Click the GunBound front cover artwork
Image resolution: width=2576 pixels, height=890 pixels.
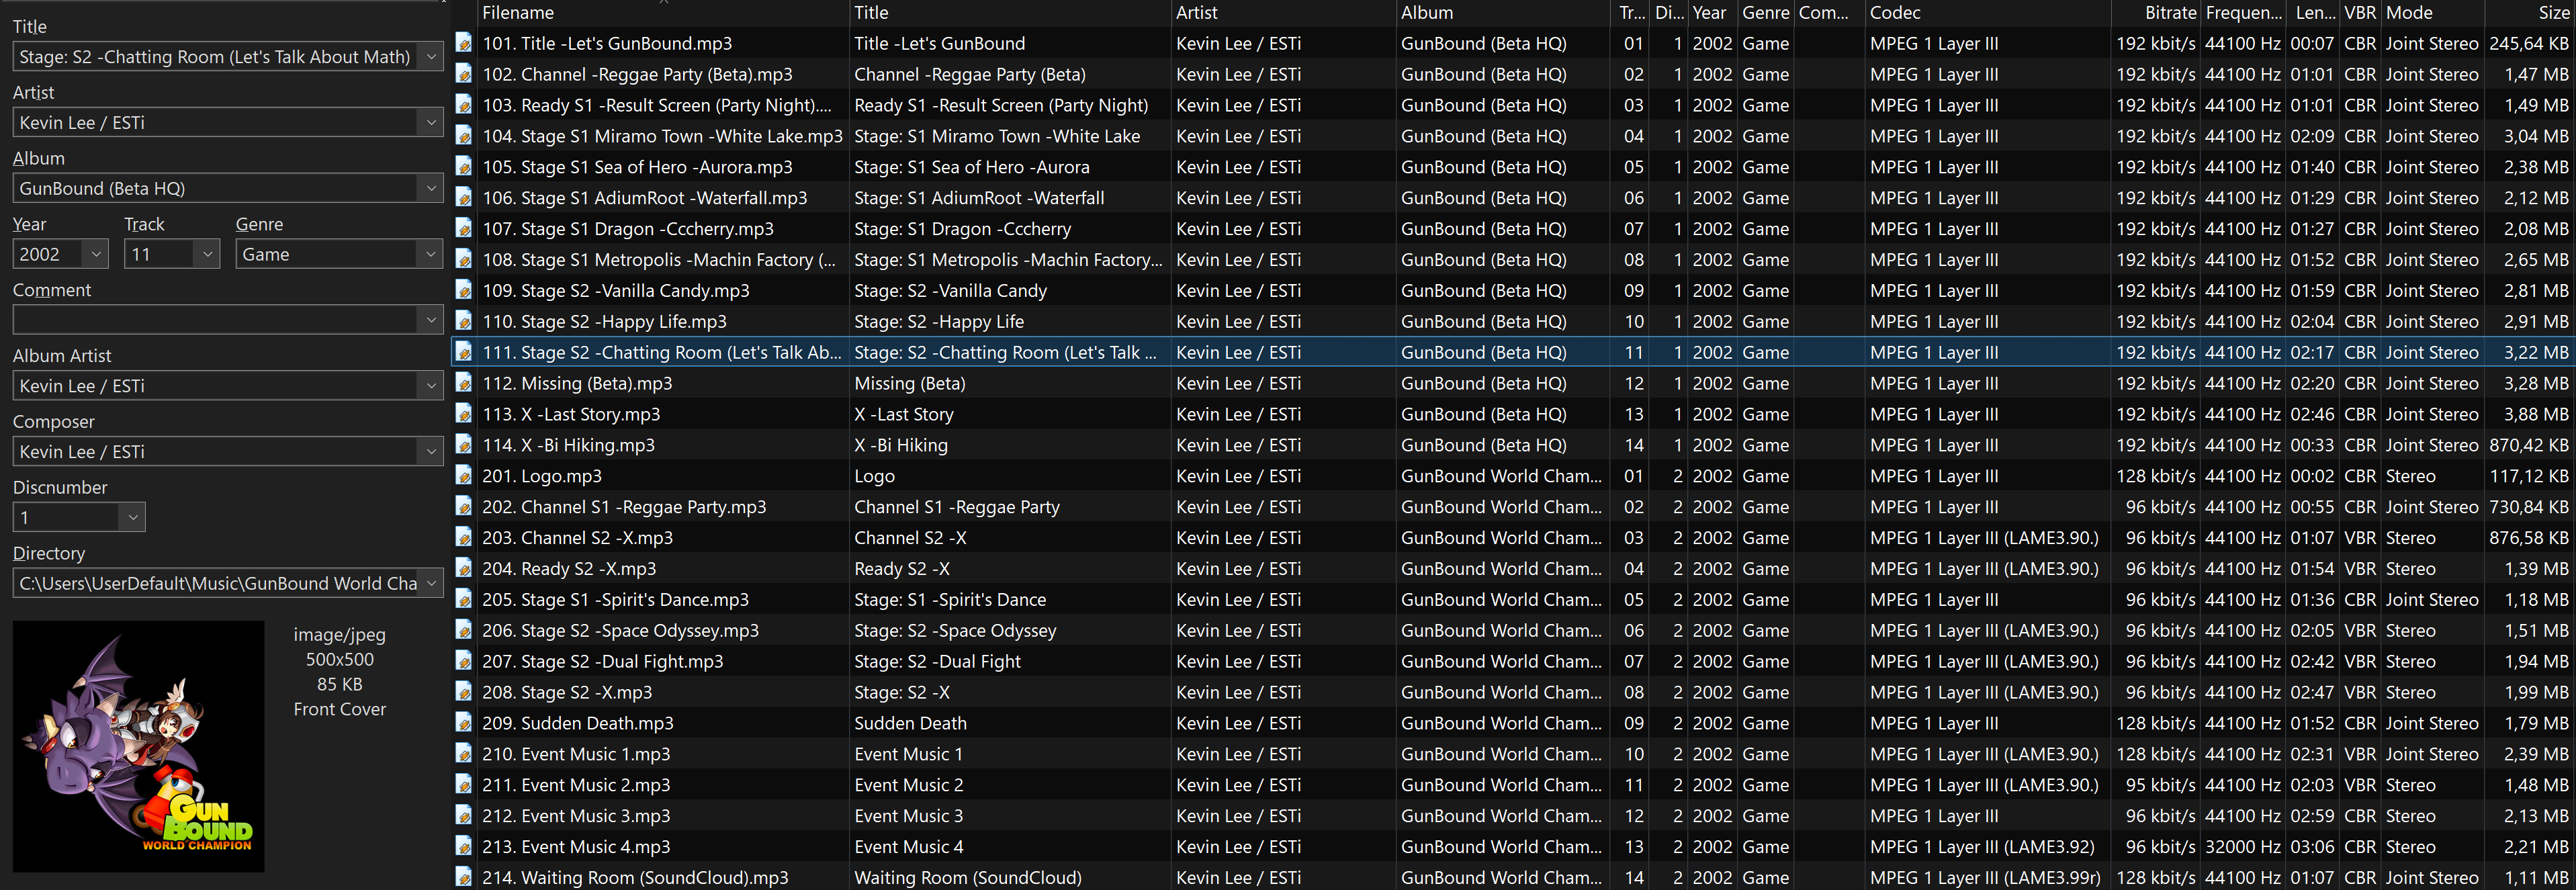point(139,746)
